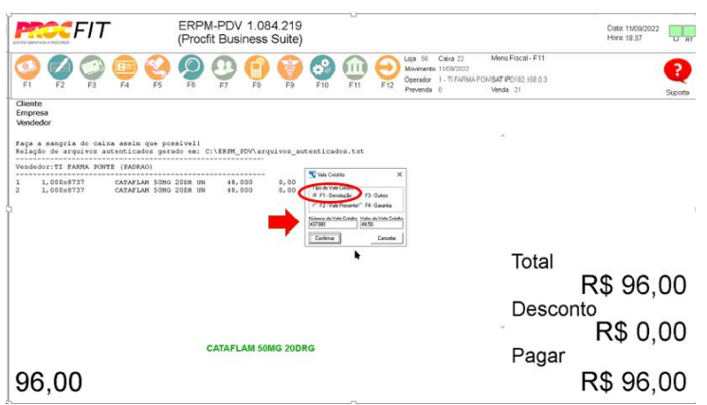Click the F9 caduceus pharmacy icon
This screenshot has height=405, width=707.
[x=289, y=67]
